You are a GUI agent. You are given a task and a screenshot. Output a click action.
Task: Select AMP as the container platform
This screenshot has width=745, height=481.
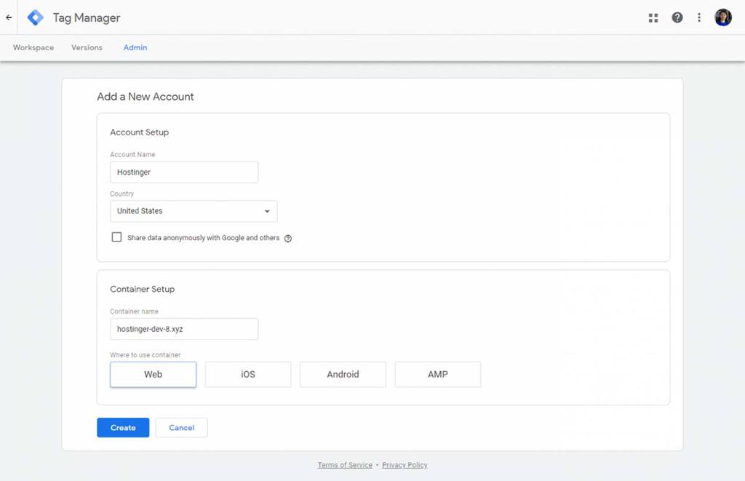(x=437, y=374)
